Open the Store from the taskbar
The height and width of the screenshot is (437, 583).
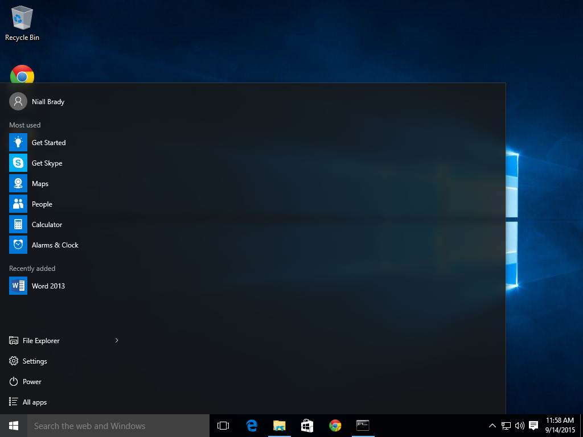[307, 426]
